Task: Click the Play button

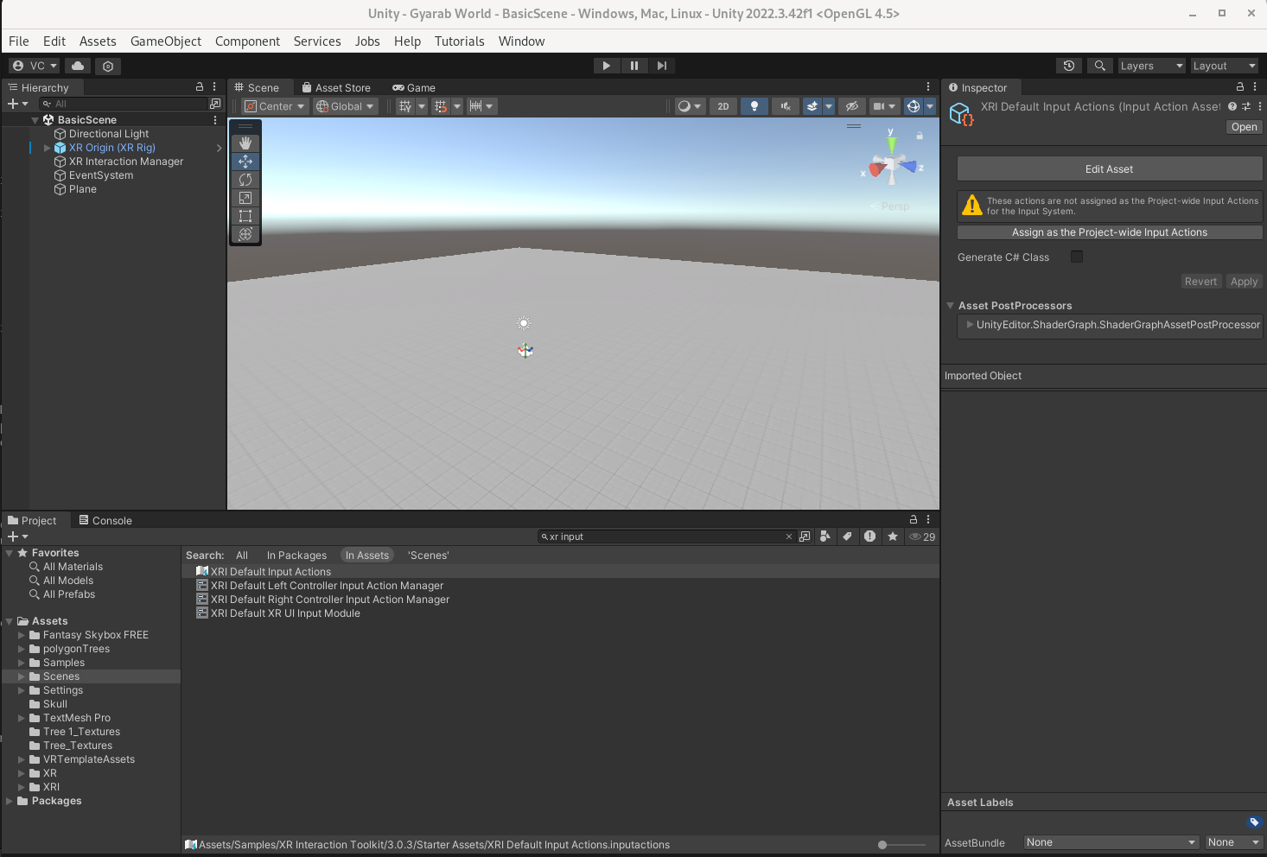Action: (x=606, y=66)
